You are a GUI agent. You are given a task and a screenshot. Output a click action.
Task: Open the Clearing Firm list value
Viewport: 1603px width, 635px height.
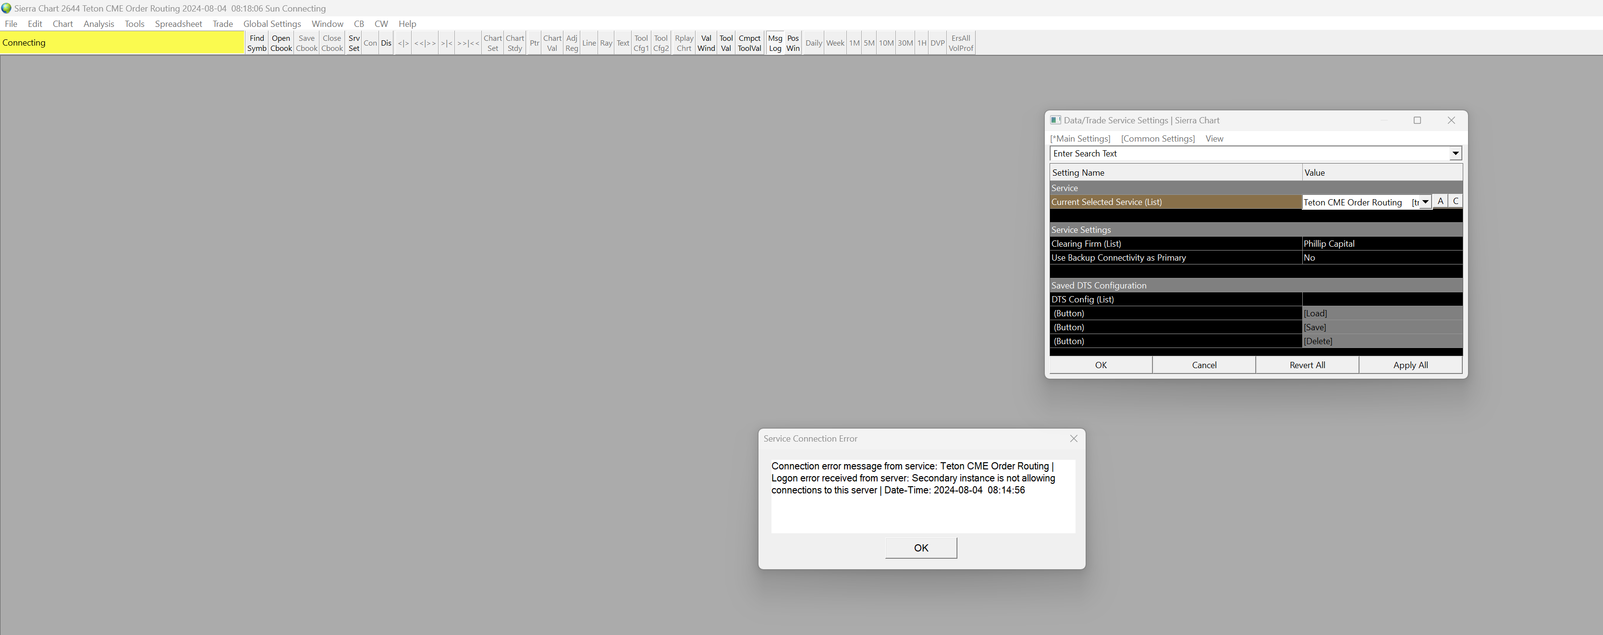(1381, 244)
